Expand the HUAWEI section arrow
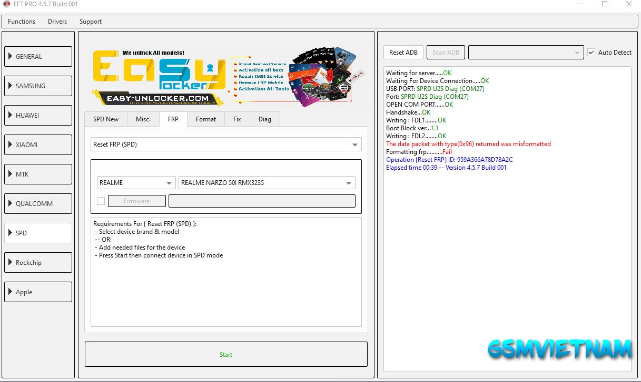The image size is (641, 382). (x=11, y=115)
